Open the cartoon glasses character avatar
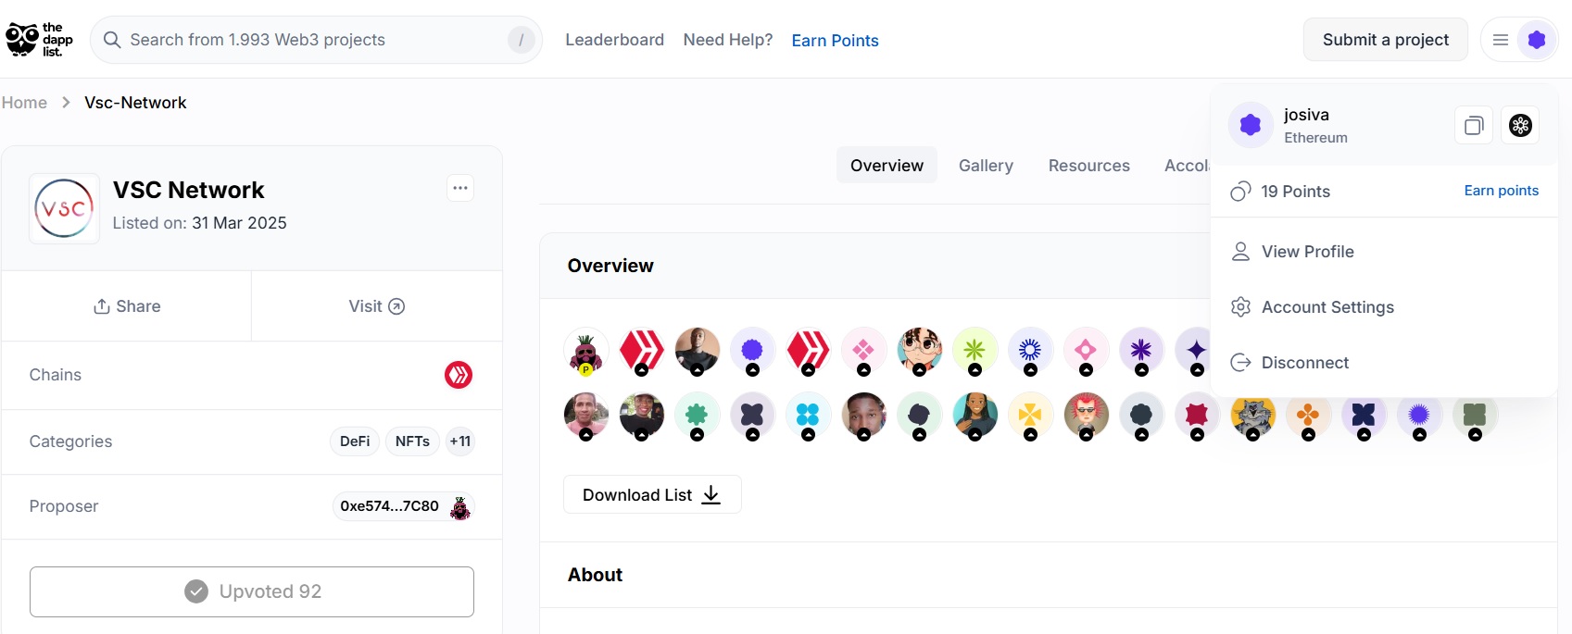This screenshot has width=1572, height=634. (x=919, y=351)
